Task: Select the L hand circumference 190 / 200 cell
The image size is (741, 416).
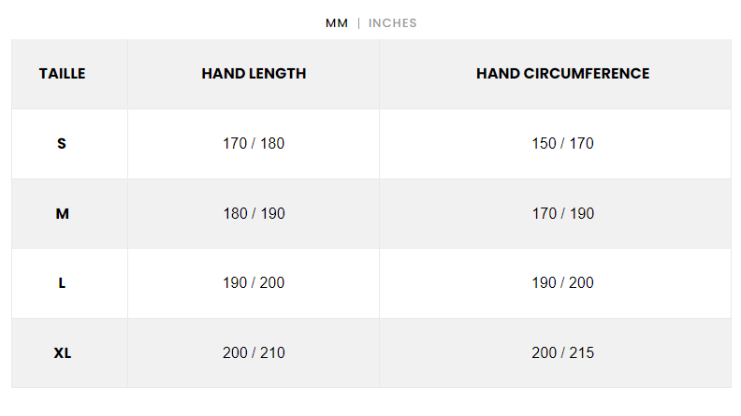Action: pyautogui.click(x=562, y=283)
